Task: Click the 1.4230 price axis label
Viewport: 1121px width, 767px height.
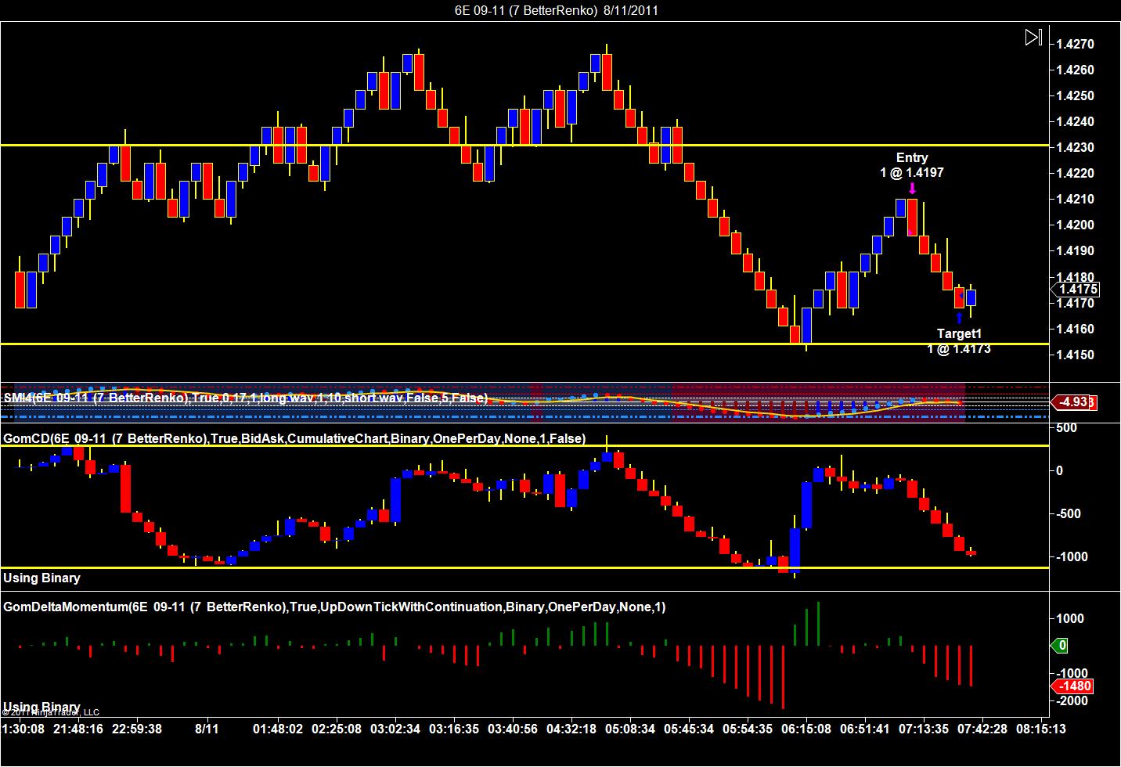Action: tap(1076, 148)
